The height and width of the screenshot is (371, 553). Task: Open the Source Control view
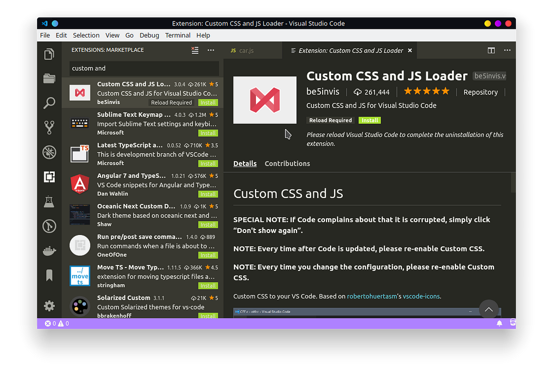coord(49,127)
